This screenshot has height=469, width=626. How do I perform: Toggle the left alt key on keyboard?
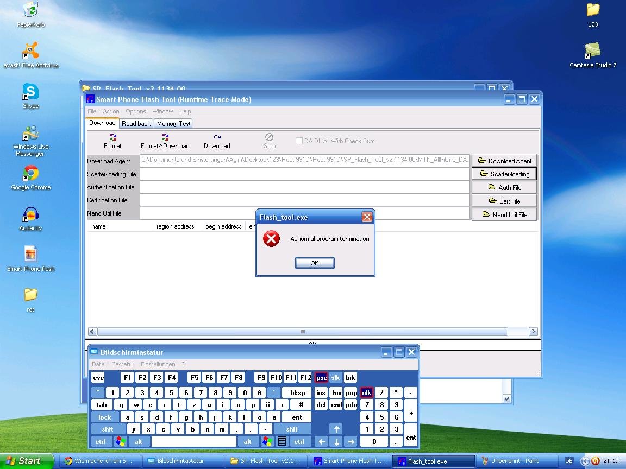[x=138, y=441]
